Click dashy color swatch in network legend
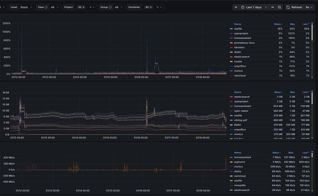This screenshot has height=196, width=318. pyautogui.click(x=231, y=171)
